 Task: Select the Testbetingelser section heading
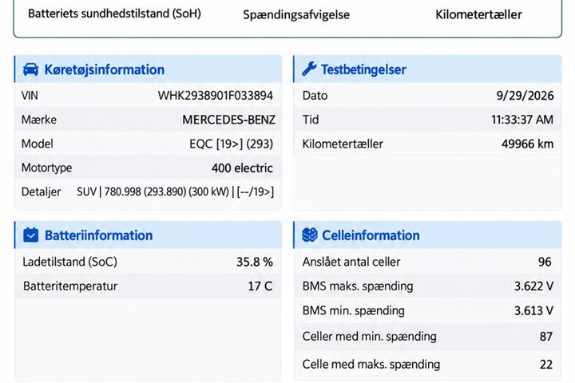tap(363, 69)
